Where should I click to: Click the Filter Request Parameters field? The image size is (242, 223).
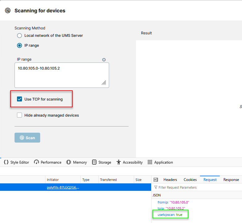[x=197, y=187]
